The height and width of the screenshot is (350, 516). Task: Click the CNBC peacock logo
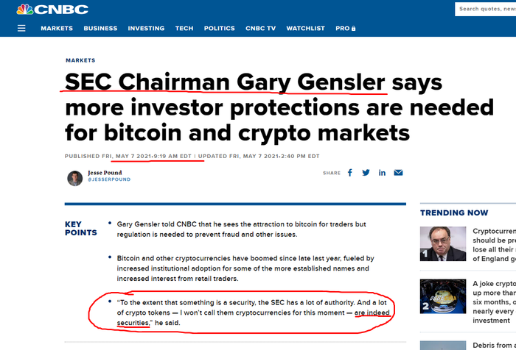tap(52, 10)
